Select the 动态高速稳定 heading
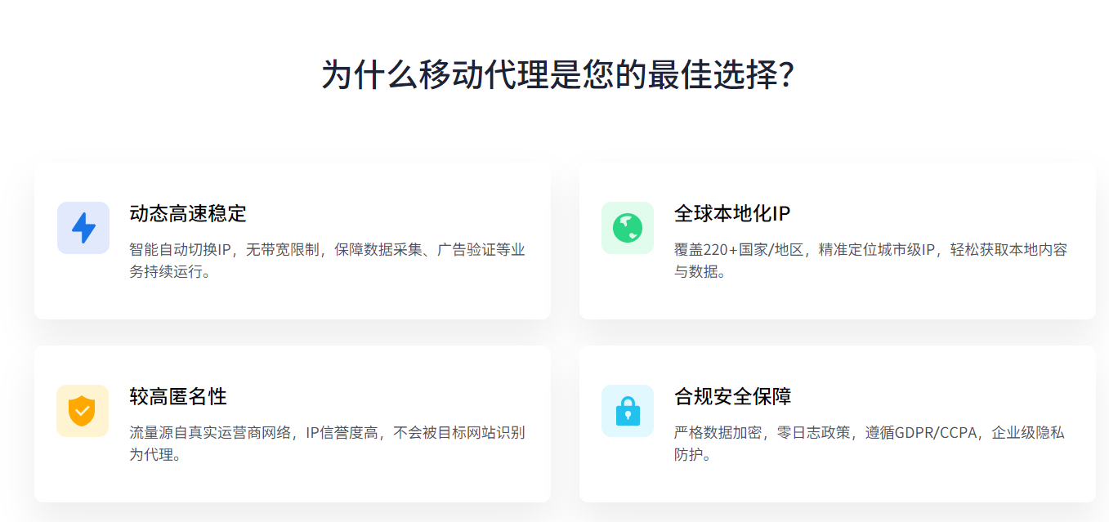The image size is (1109, 522). click(188, 214)
